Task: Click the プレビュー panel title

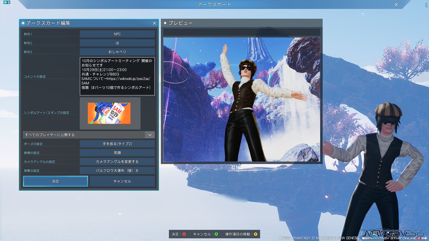Action: coord(181,23)
